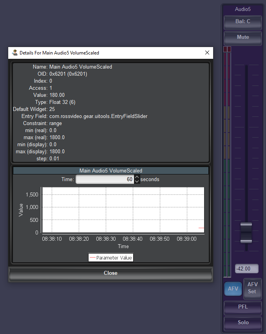Toggle the blue AFV button
This screenshot has height=334, width=266.
click(233, 289)
